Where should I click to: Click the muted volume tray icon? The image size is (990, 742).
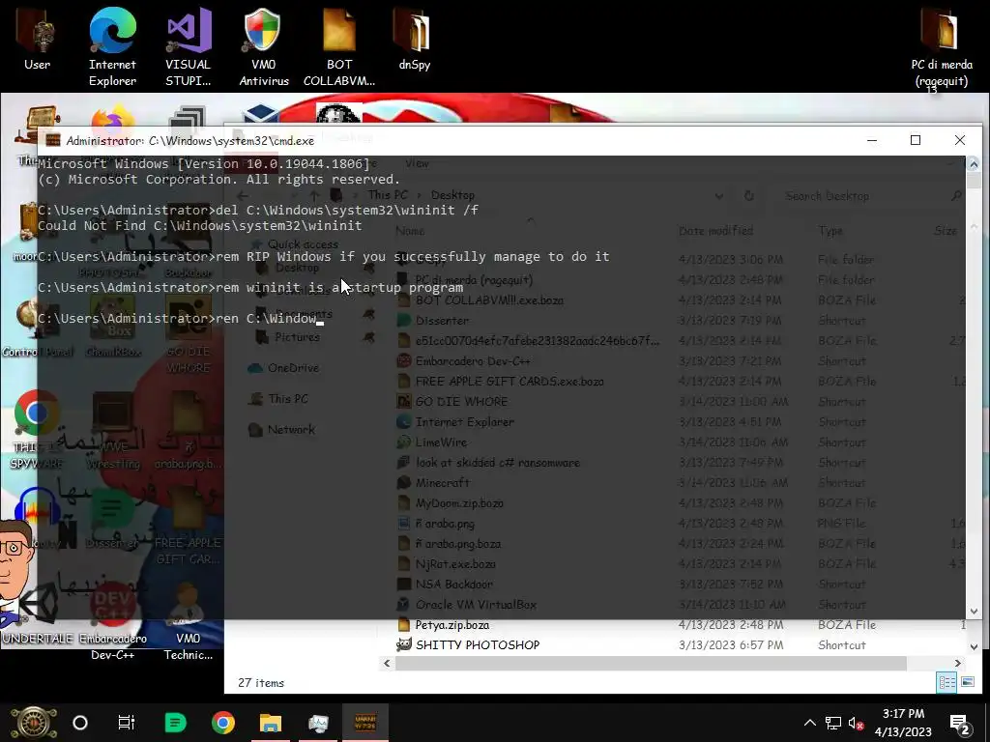coord(857,723)
